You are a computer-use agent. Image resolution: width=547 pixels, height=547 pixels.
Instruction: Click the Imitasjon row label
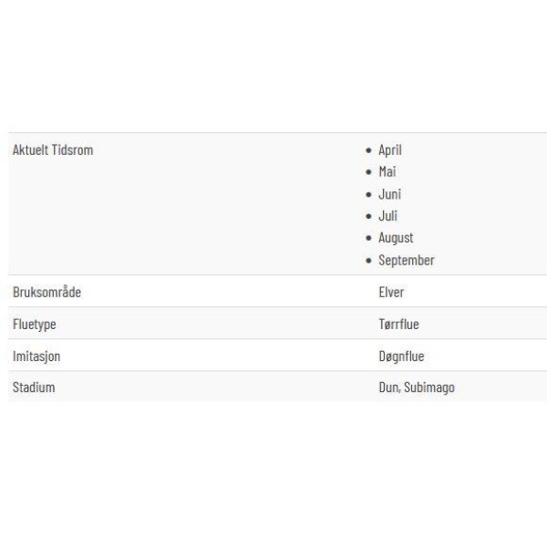(36, 356)
